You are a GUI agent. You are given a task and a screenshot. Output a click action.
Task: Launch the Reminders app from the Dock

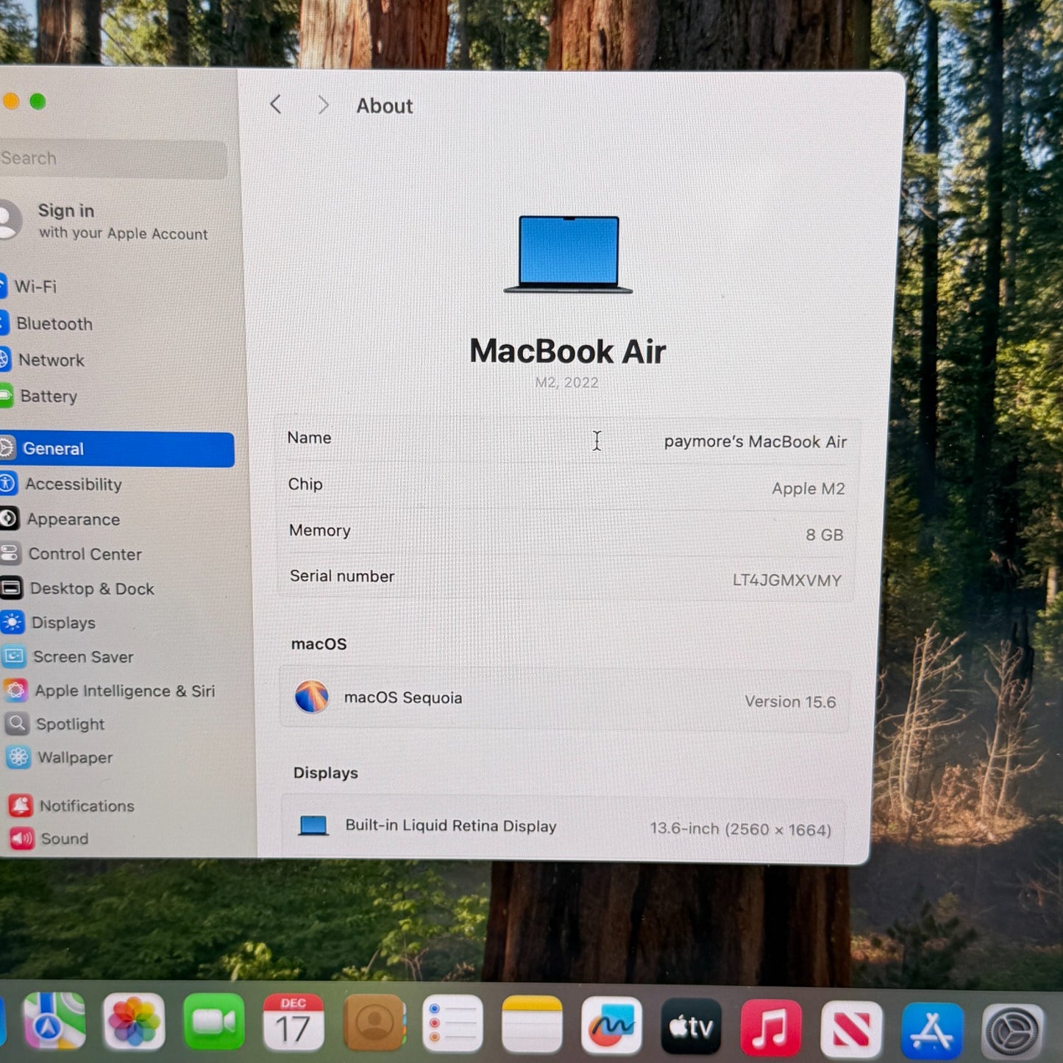tap(452, 1023)
